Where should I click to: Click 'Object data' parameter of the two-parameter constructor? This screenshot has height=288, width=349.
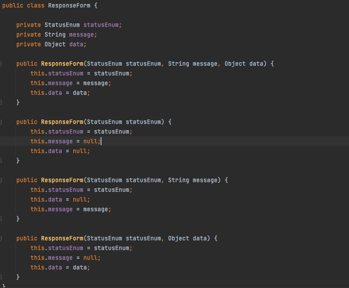188,238
